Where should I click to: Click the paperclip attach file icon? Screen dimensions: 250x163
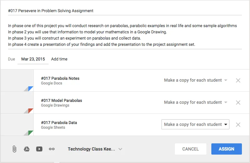click(14, 149)
